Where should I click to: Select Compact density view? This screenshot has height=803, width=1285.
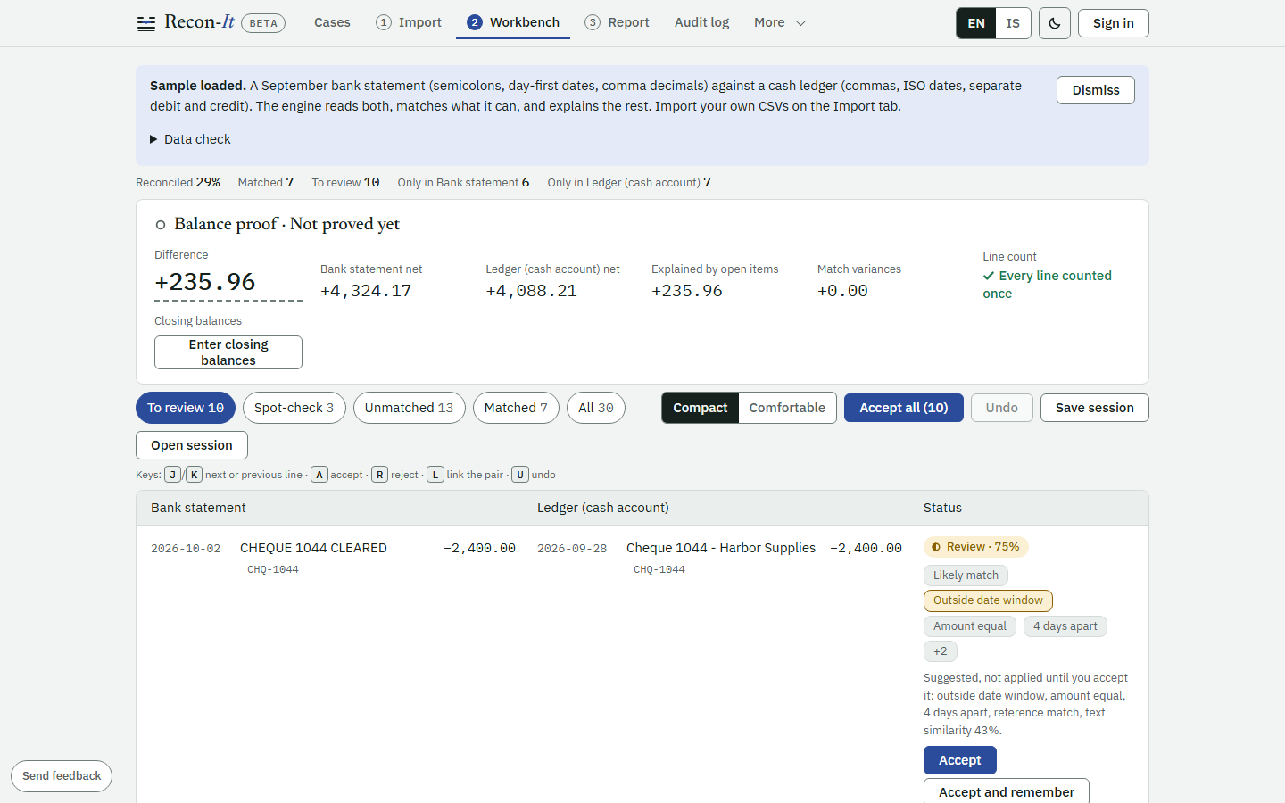click(x=701, y=408)
